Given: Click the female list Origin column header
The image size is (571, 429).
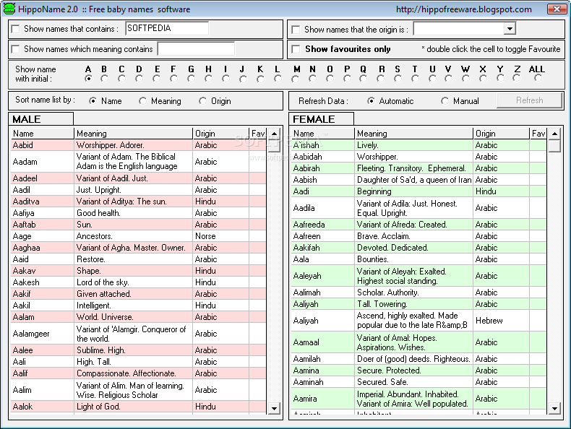Looking at the screenshot, I should pos(501,134).
